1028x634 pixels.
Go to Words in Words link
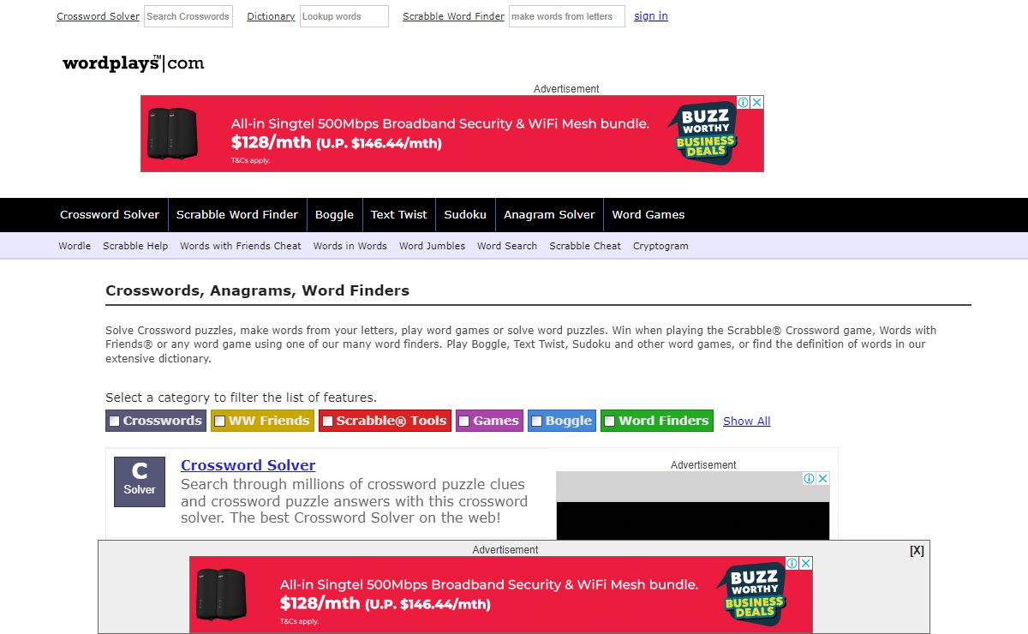tap(350, 246)
